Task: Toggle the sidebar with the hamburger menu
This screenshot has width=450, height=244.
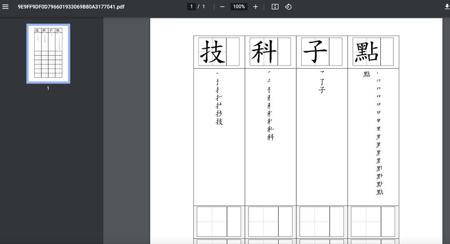Action: (x=5, y=7)
